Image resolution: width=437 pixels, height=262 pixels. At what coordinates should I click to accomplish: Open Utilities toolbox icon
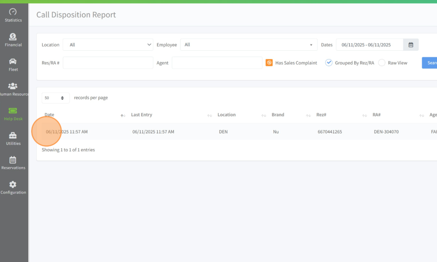13,135
